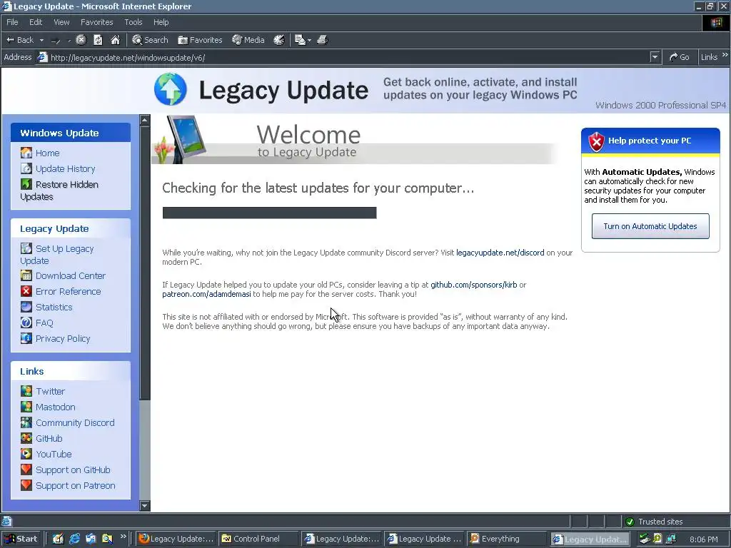This screenshot has height=548, width=731.
Task: Click the Set Up Legacy Update icon
Action: [26, 248]
